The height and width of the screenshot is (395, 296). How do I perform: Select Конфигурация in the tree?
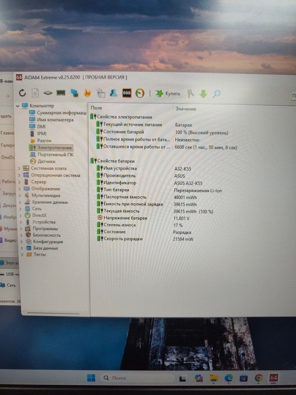[x=44, y=241]
